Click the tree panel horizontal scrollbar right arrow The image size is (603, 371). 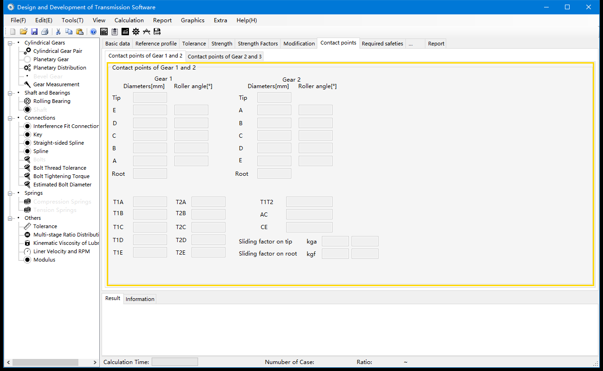tap(95, 362)
